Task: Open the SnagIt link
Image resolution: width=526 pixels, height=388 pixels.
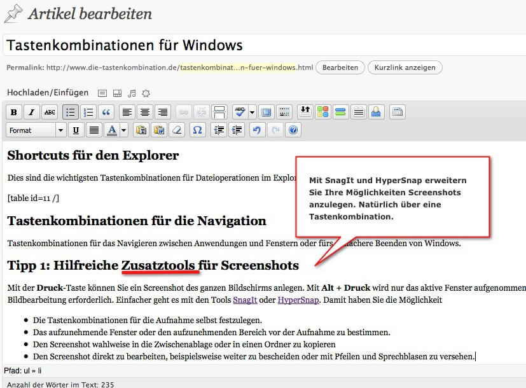Action: 245,300
